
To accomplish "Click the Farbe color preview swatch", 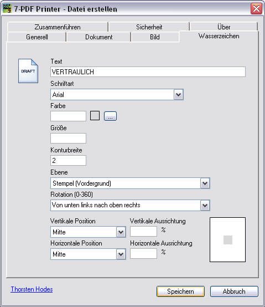I will [x=95, y=115].
